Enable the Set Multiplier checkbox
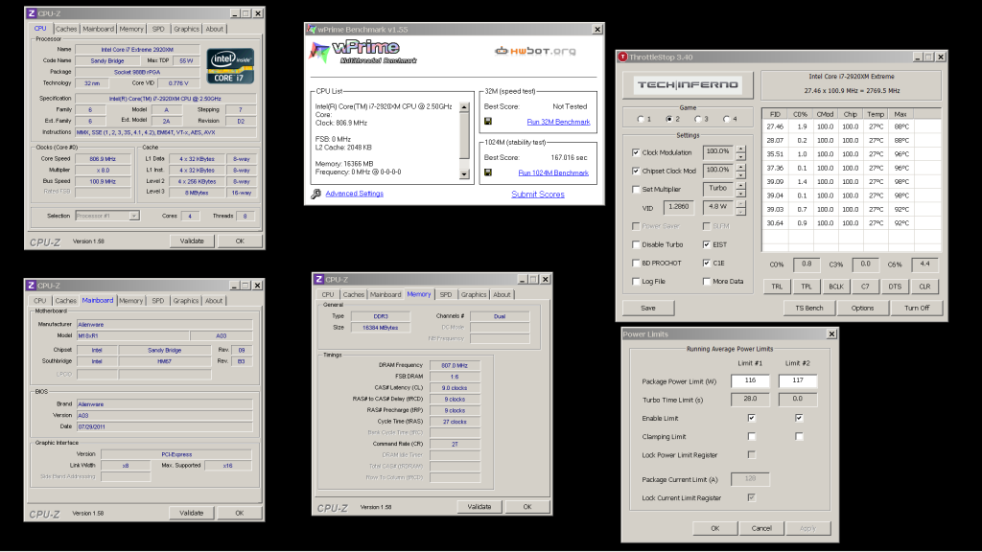 (636, 189)
